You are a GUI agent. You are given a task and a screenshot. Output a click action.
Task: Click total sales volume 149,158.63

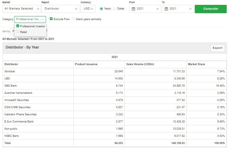(x=178, y=143)
